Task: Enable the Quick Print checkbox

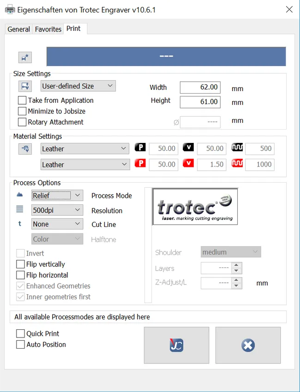Action: (x=20, y=333)
